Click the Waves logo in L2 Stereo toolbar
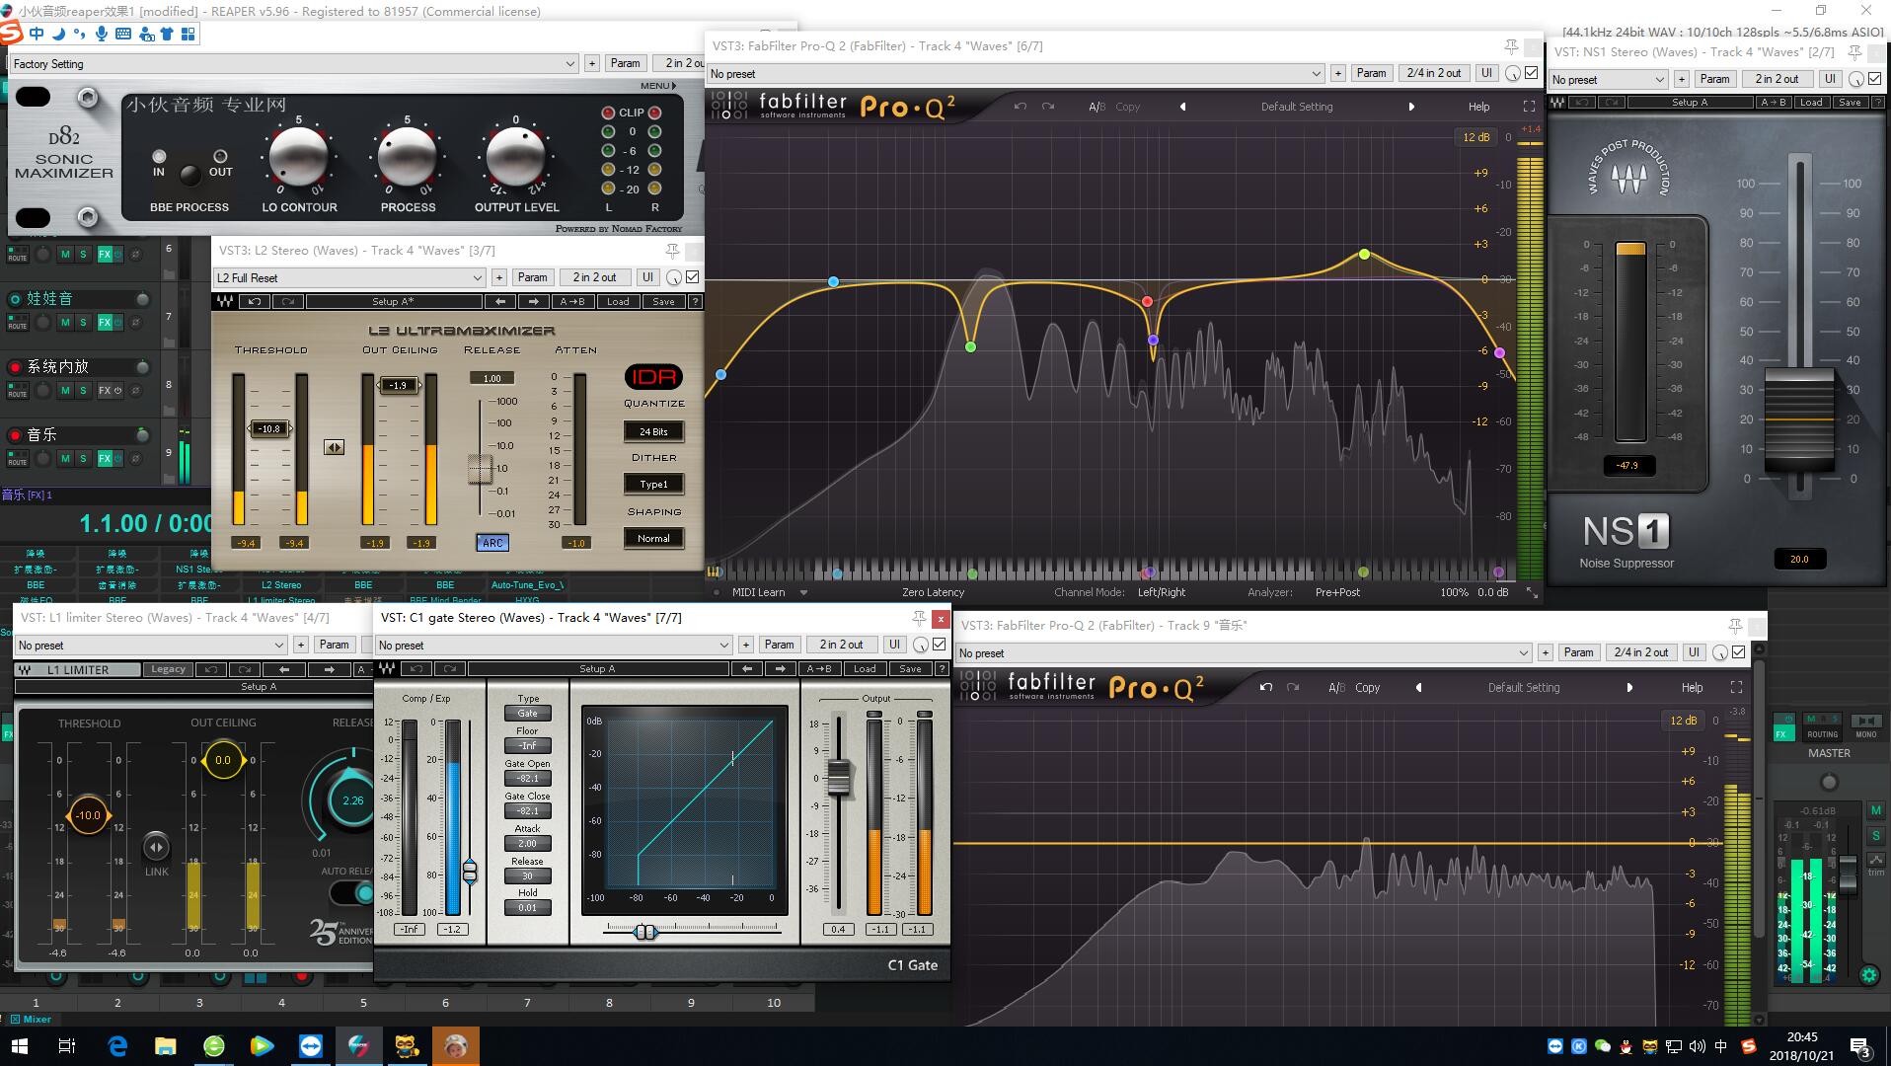 (225, 302)
